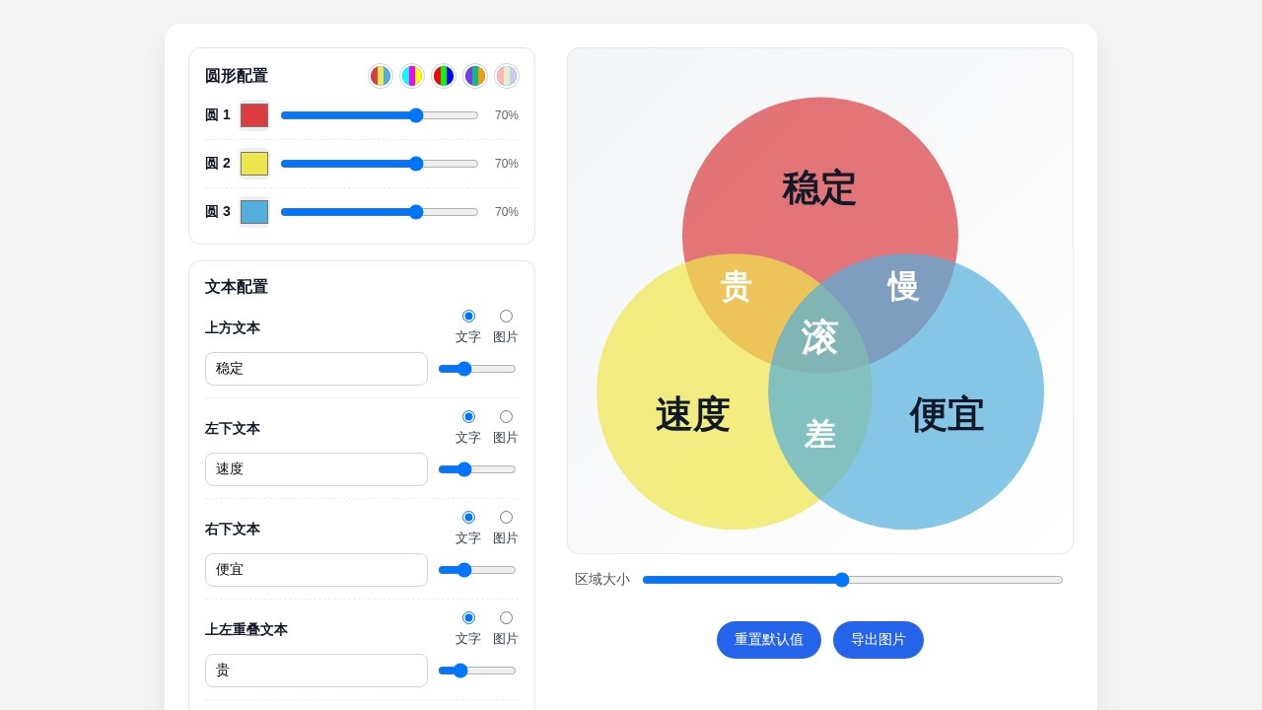This screenshot has height=710, width=1262.
Task: Apply the neon cyan-magenta-yellow palette preset
Action: [411, 76]
